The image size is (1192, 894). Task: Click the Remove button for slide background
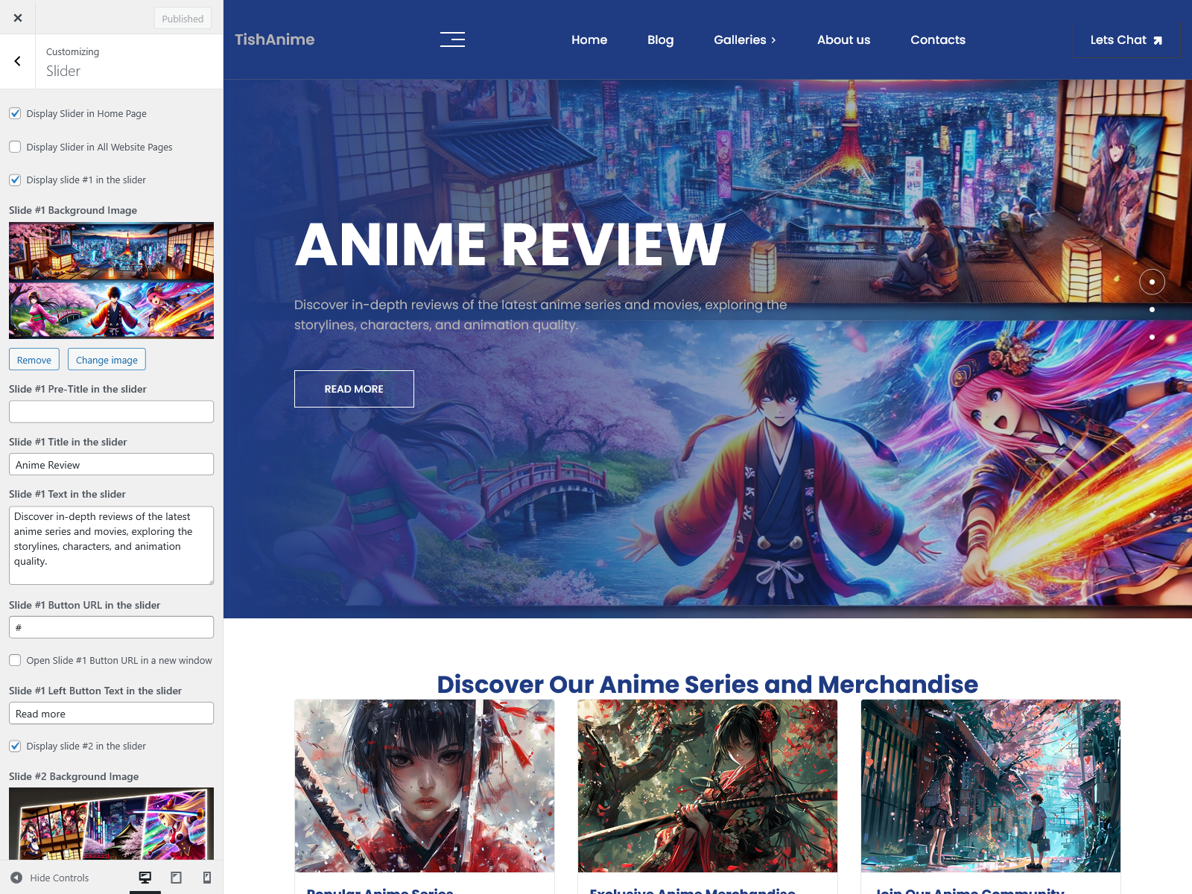[x=34, y=360]
